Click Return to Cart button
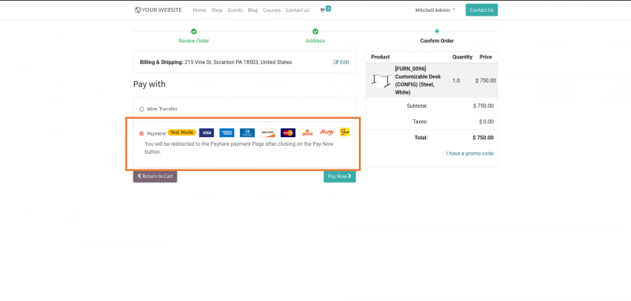631x301 pixels. [x=155, y=177]
